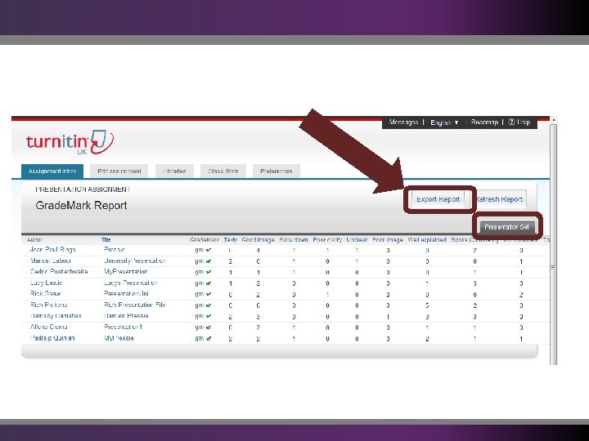Sort by Author column header
589x441 pixels.
click(34, 239)
